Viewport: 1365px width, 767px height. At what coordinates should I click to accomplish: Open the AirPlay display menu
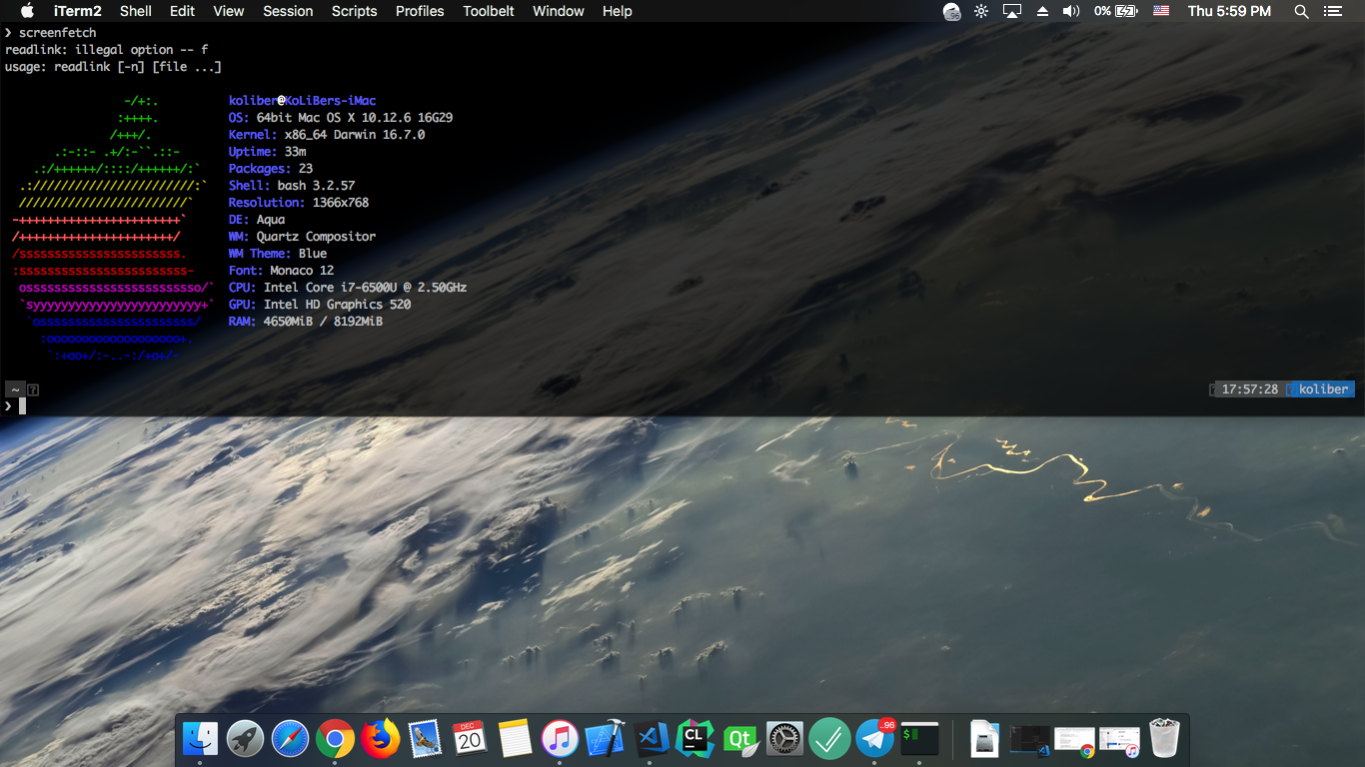[1012, 11]
